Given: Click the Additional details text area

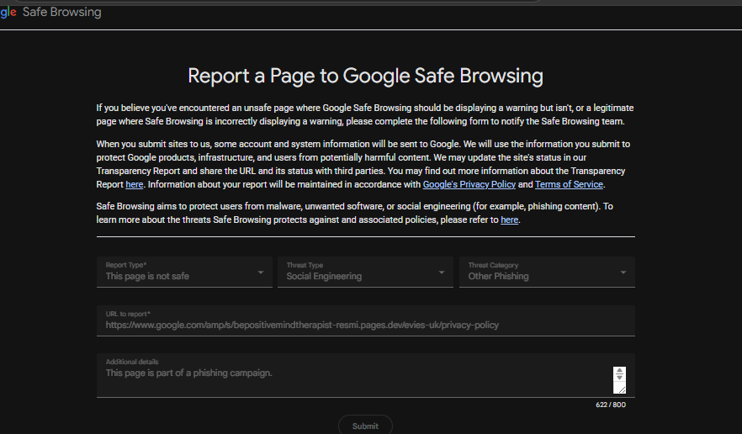Looking at the screenshot, I should 365,375.
